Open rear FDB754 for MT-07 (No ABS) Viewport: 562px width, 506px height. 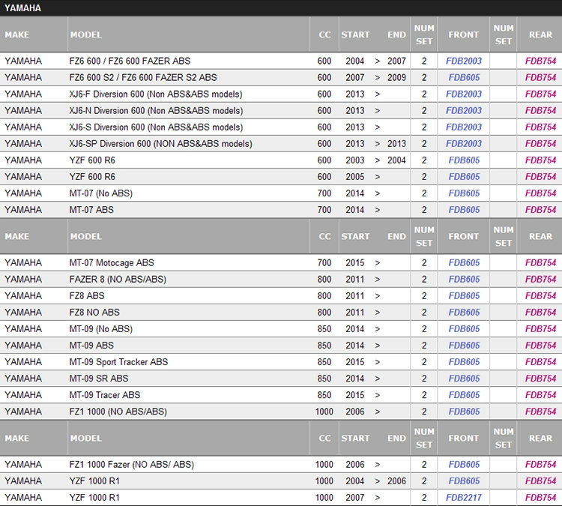(x=540, y=193)
